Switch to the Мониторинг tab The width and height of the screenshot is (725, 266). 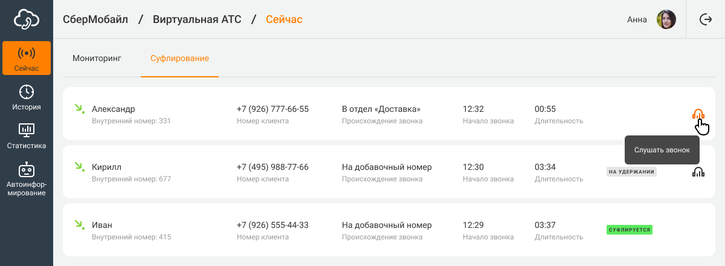coord(97,58)
